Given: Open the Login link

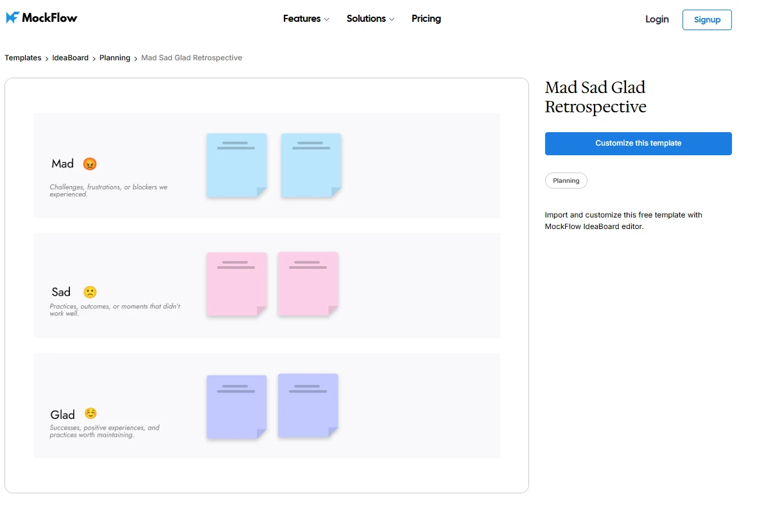Looking at the screenshot, I should tap(657, 19).
